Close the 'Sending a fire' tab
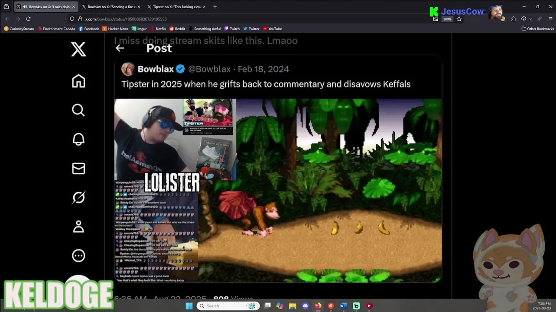 coord(139,6)
